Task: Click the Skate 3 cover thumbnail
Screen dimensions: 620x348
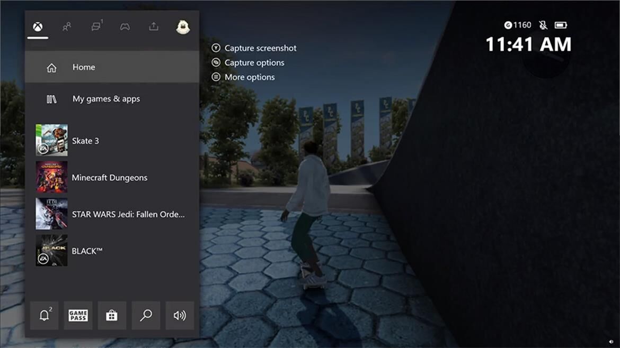Action: (x=51, y=141)
